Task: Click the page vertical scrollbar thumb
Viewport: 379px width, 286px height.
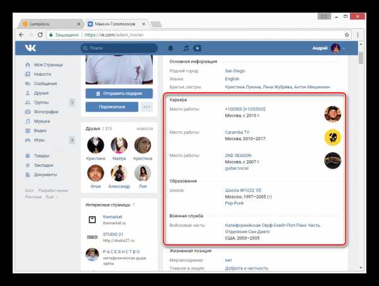Action: (x=361, y=57)
